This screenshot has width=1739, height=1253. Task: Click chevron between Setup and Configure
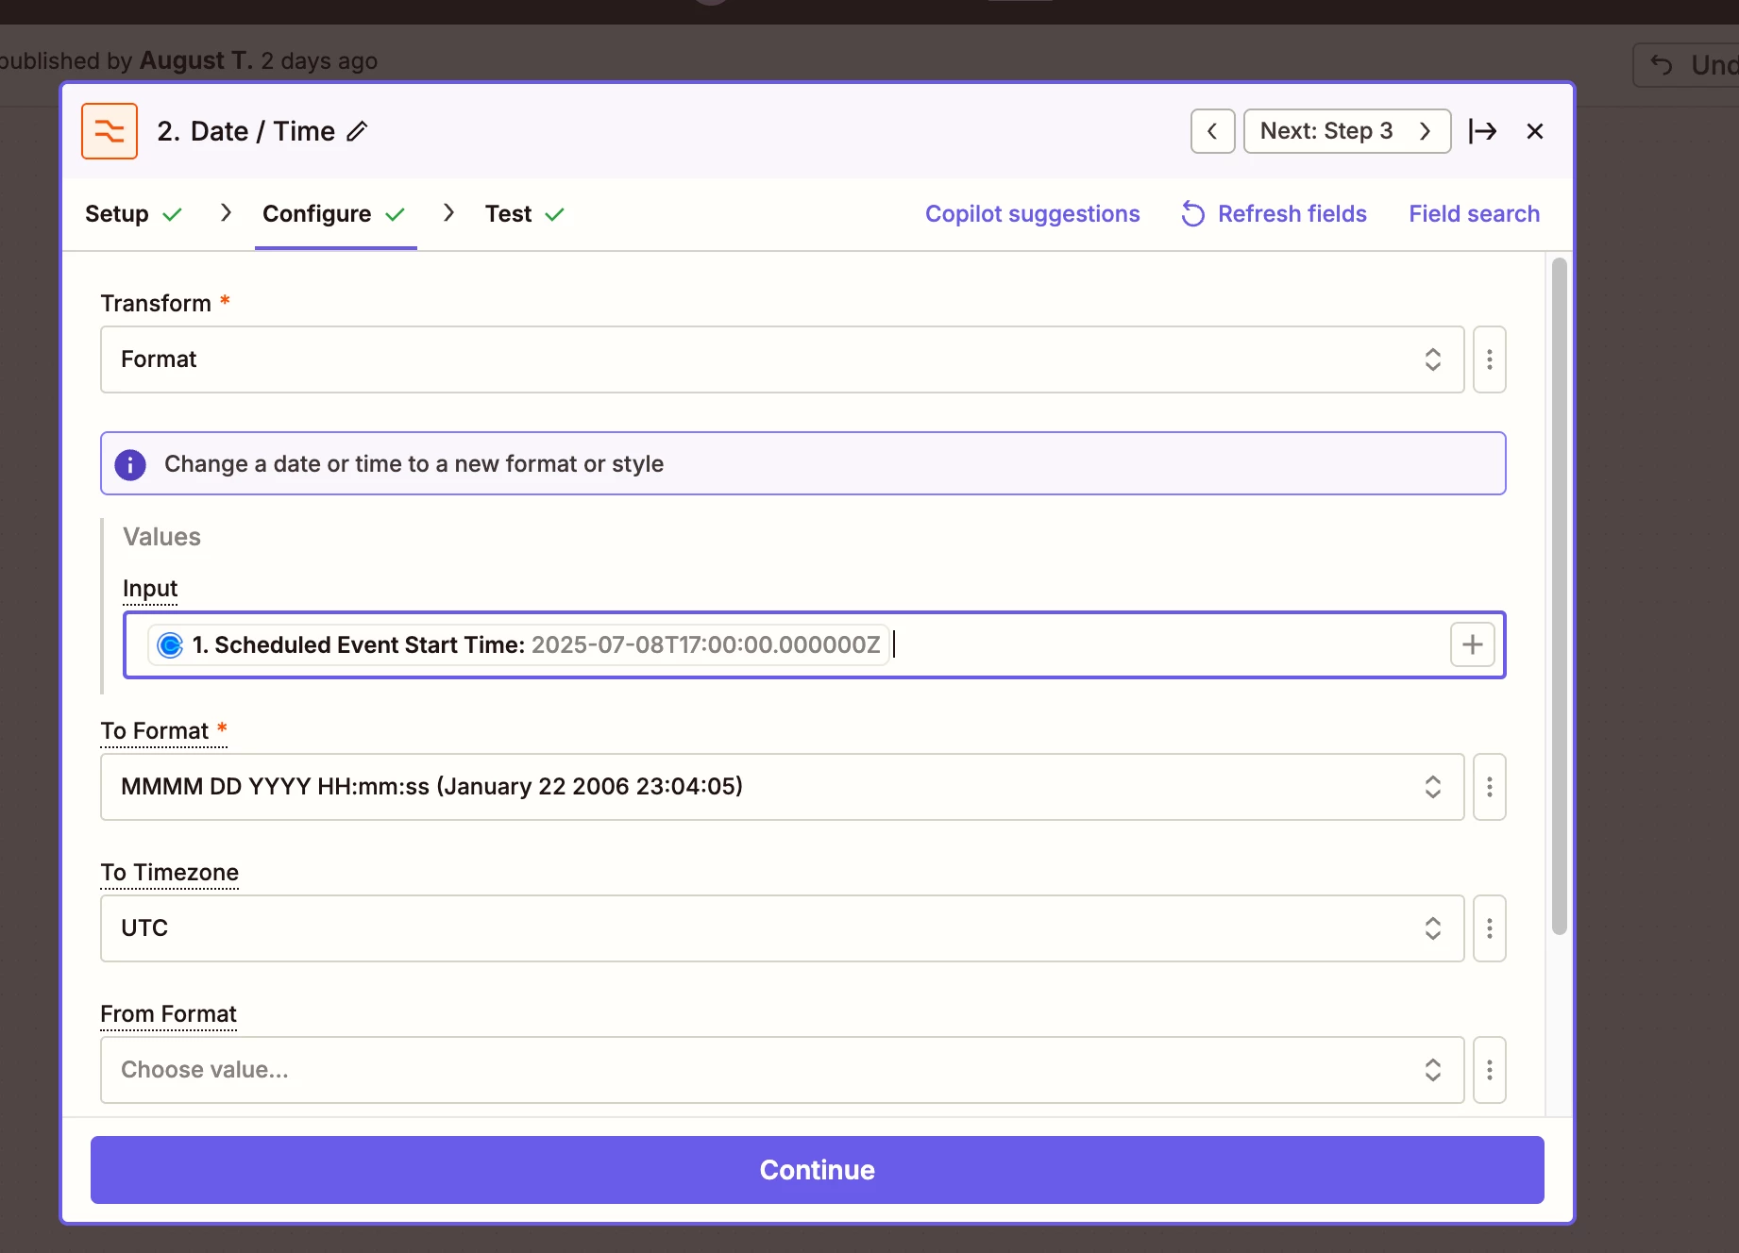(225, 213)
